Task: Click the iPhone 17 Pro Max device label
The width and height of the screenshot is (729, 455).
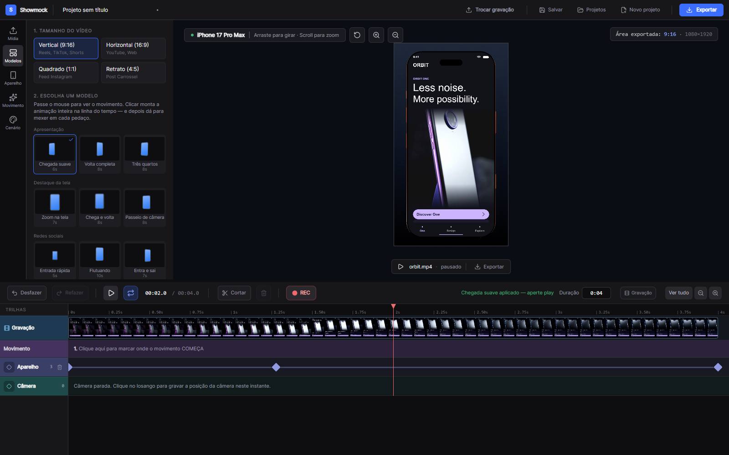Action: pos(221,35)
